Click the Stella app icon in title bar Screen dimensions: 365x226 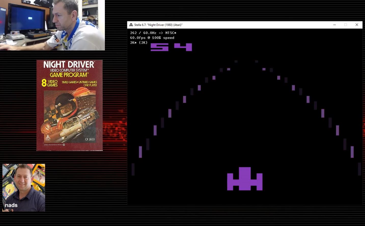[x=131, y=25]
